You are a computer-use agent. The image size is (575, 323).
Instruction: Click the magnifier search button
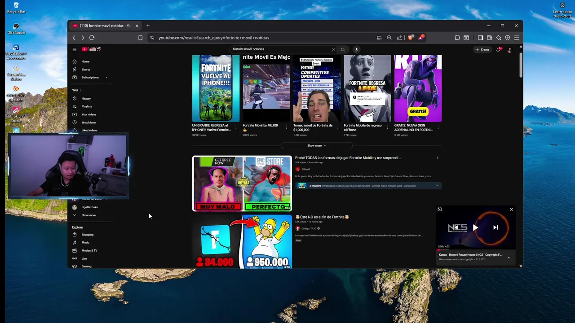(x=343, y=49)
